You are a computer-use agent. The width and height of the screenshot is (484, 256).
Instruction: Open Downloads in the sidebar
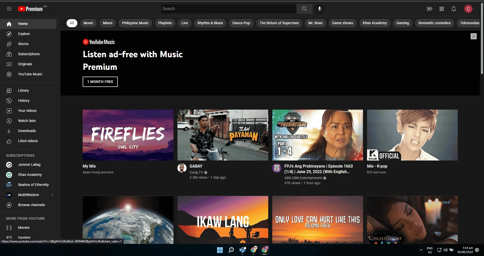pyautogui.click(x=28, y=131)
